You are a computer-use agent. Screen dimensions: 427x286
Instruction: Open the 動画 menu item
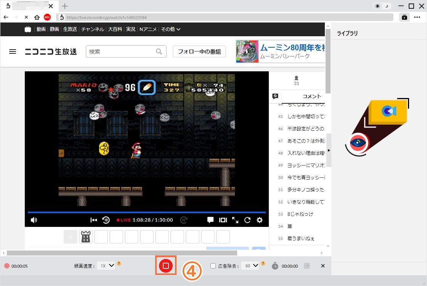pyautogui.click(x=41, y=29)
